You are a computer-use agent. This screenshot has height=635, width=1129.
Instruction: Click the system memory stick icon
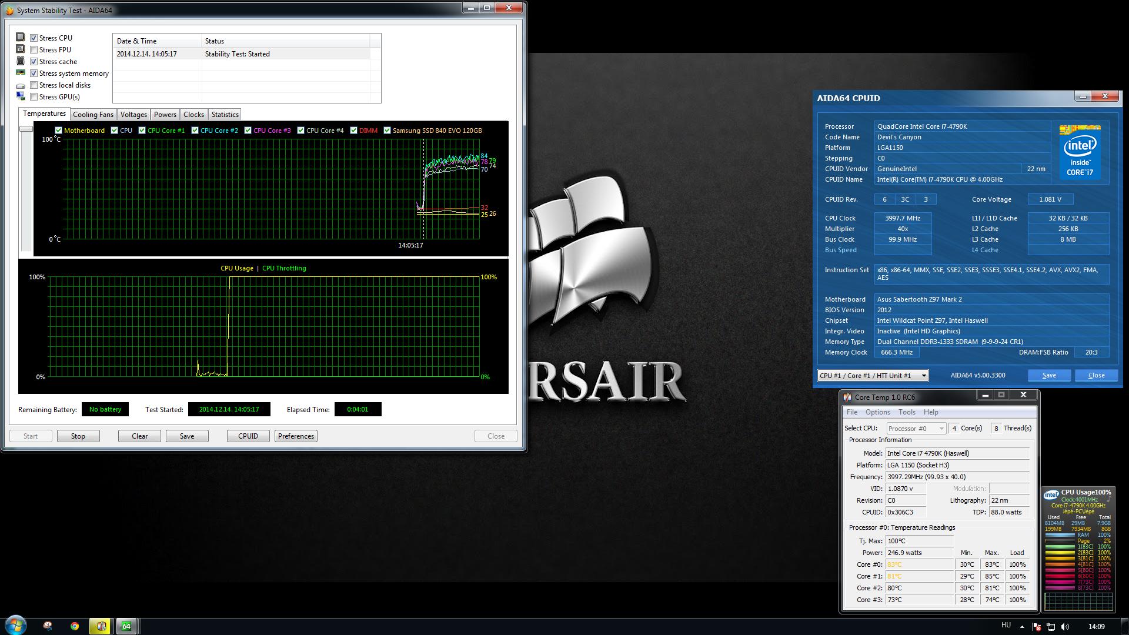pos(21,72)
